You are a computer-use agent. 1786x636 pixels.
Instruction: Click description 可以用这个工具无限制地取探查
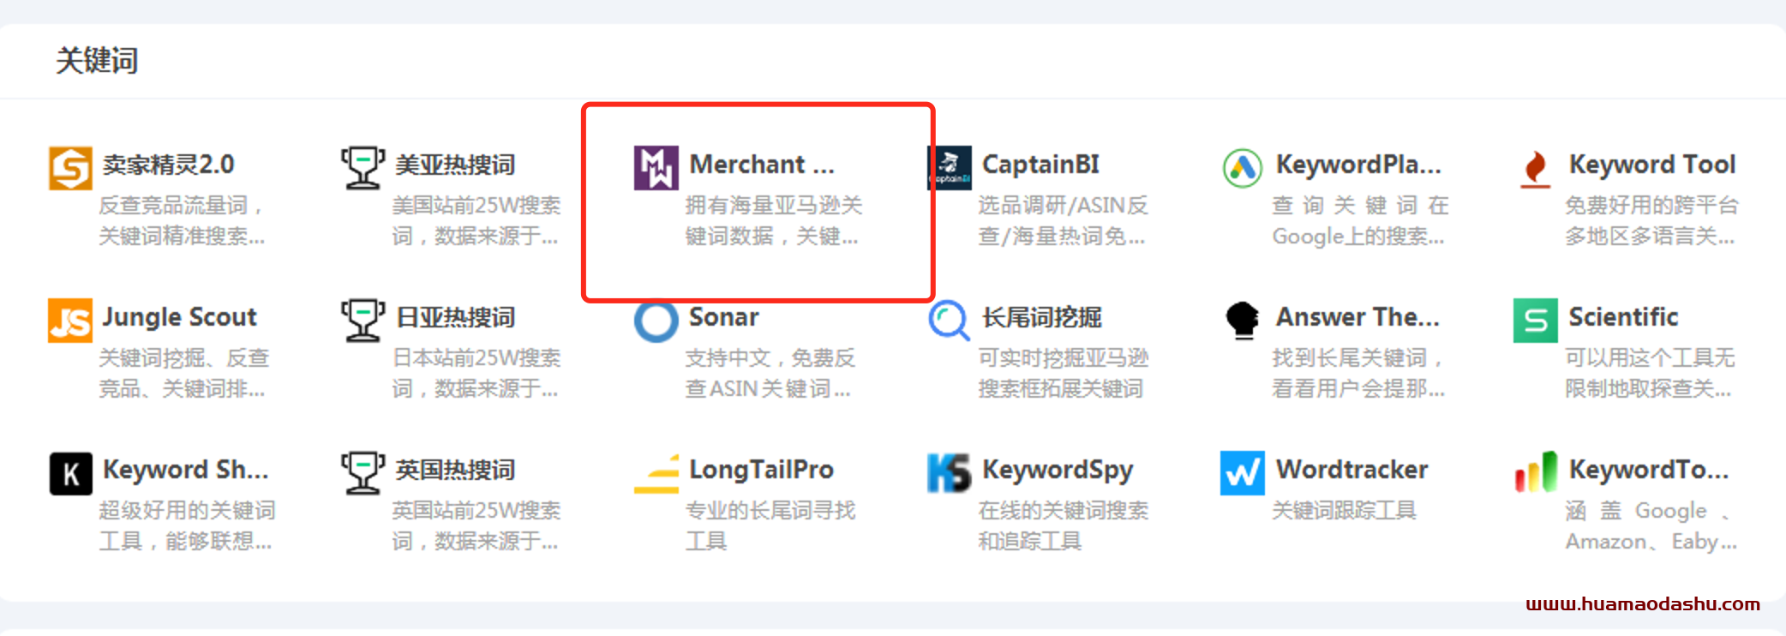point(1650,373)
